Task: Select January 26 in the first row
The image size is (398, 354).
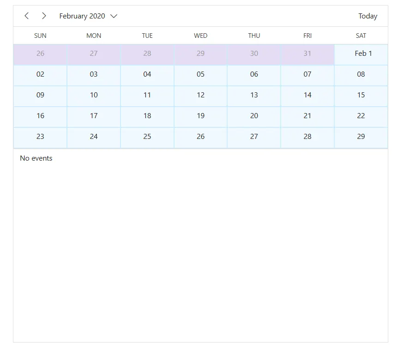Action: (x=40, y=54)
